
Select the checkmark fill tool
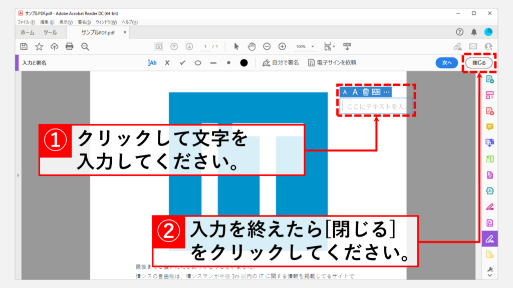(x=183, y=62)
